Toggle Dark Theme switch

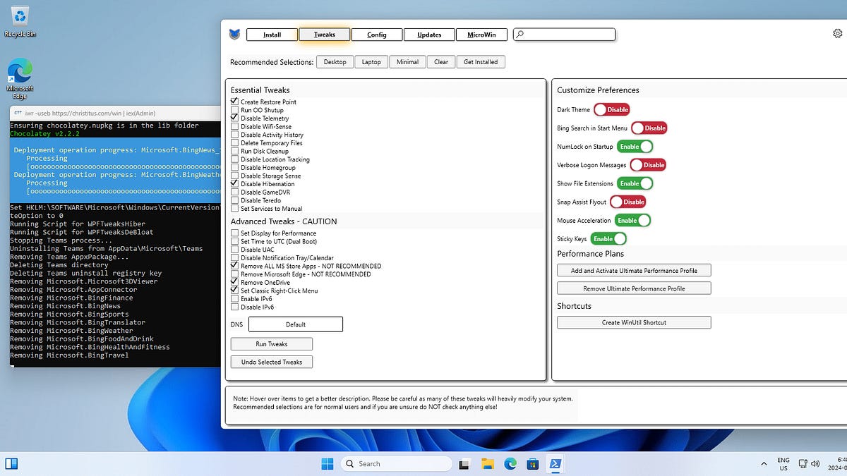611,110
